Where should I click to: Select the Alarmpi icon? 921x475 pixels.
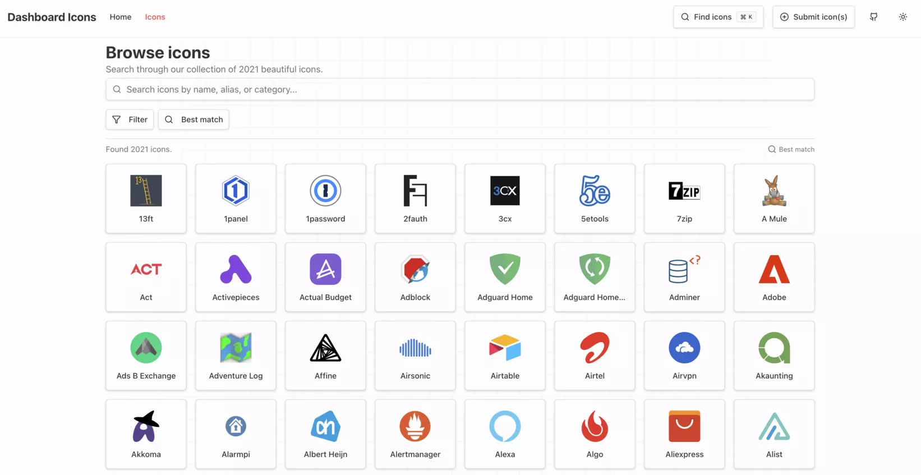236,434
